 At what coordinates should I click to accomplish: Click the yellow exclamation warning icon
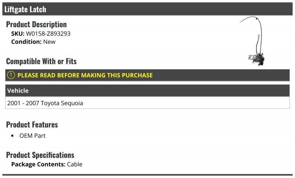click(11, 75)
